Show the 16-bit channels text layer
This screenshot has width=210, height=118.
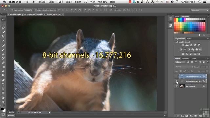pyautogui.click(x=177, y=76)
